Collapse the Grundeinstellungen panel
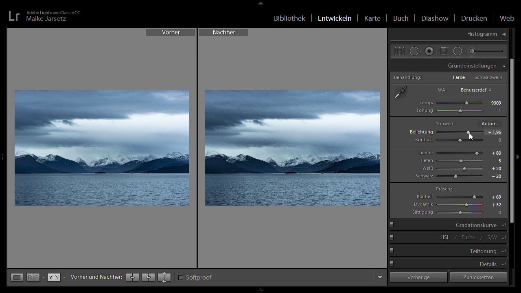This screenshot has height=293, width=521. [x=504, y=66]
